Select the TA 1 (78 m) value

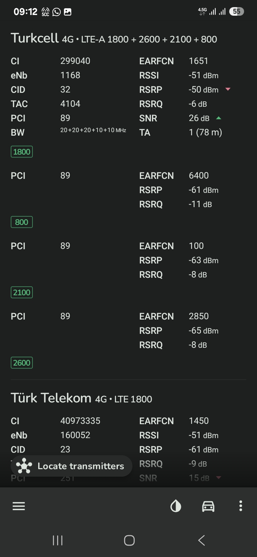(205, 132)
